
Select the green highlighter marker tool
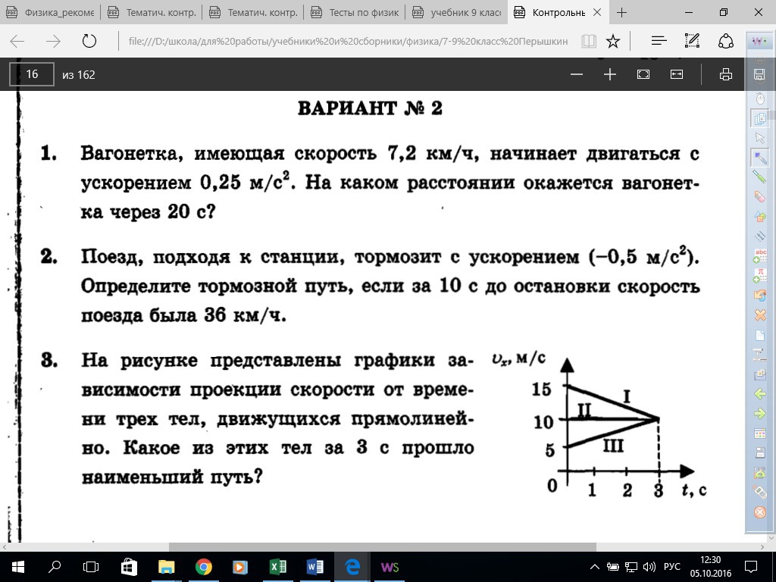pyautogui.click(x=759, y=176)
